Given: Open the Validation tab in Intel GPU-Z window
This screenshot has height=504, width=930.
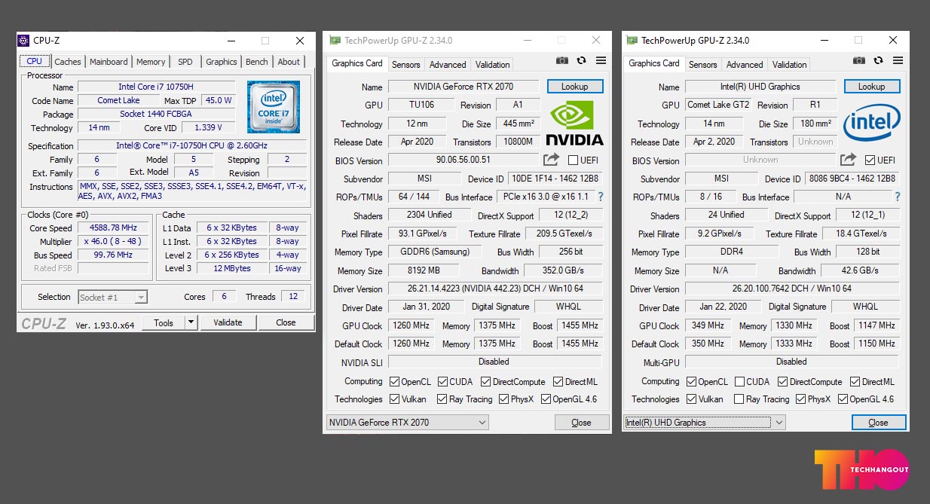Looking at the screenshot, I should pos(790,65).
